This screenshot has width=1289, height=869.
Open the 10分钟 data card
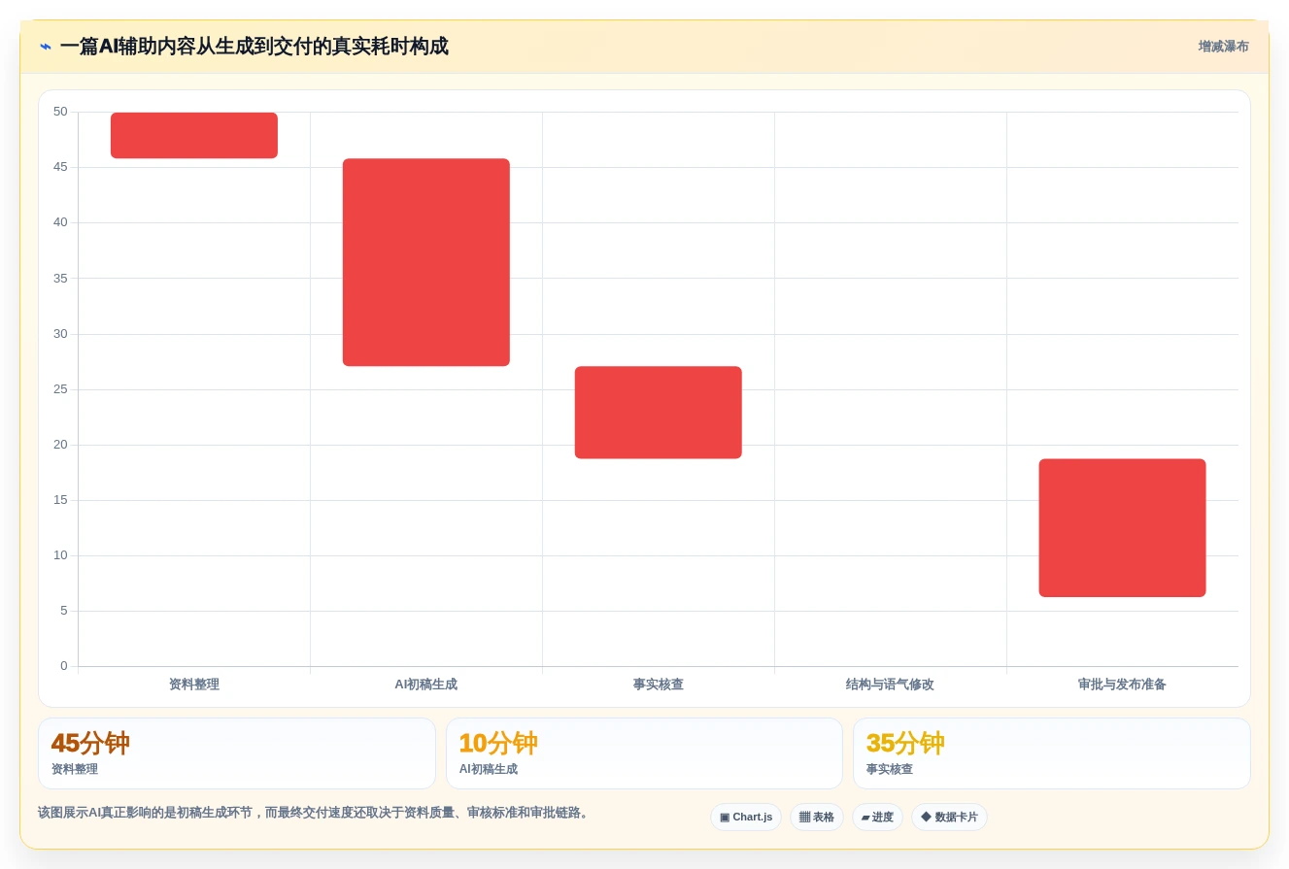[x=644, y=753]
